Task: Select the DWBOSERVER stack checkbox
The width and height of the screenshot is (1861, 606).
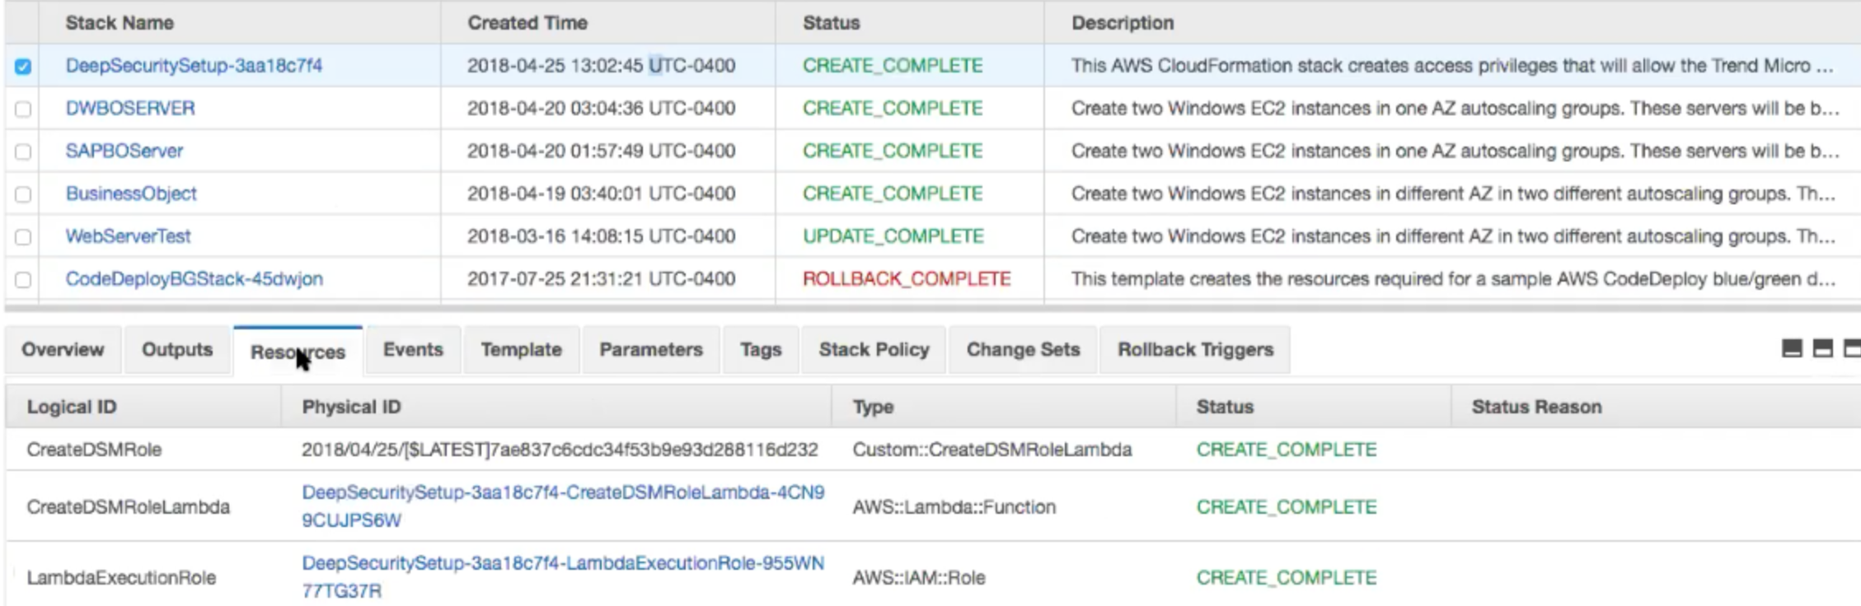Action: 23,109
